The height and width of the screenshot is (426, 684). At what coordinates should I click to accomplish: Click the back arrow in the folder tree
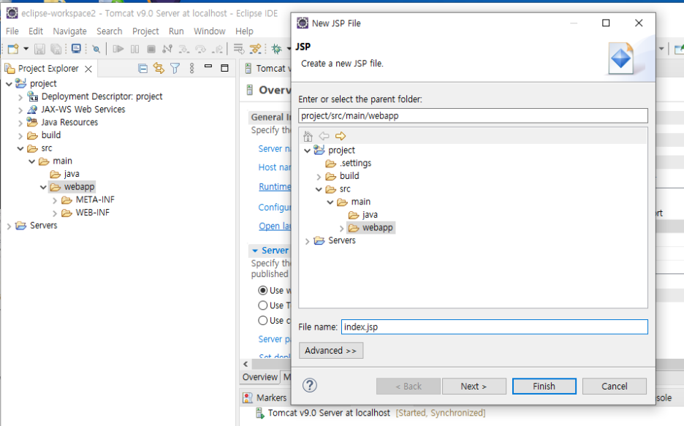pyautogui.click(x=324, y=136)
